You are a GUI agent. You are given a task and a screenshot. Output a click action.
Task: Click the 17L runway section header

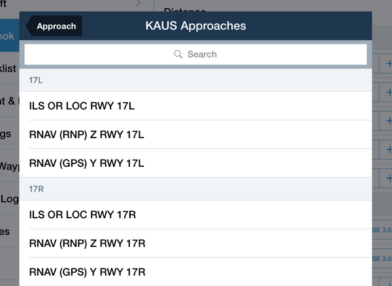click(x=195, y=80)
